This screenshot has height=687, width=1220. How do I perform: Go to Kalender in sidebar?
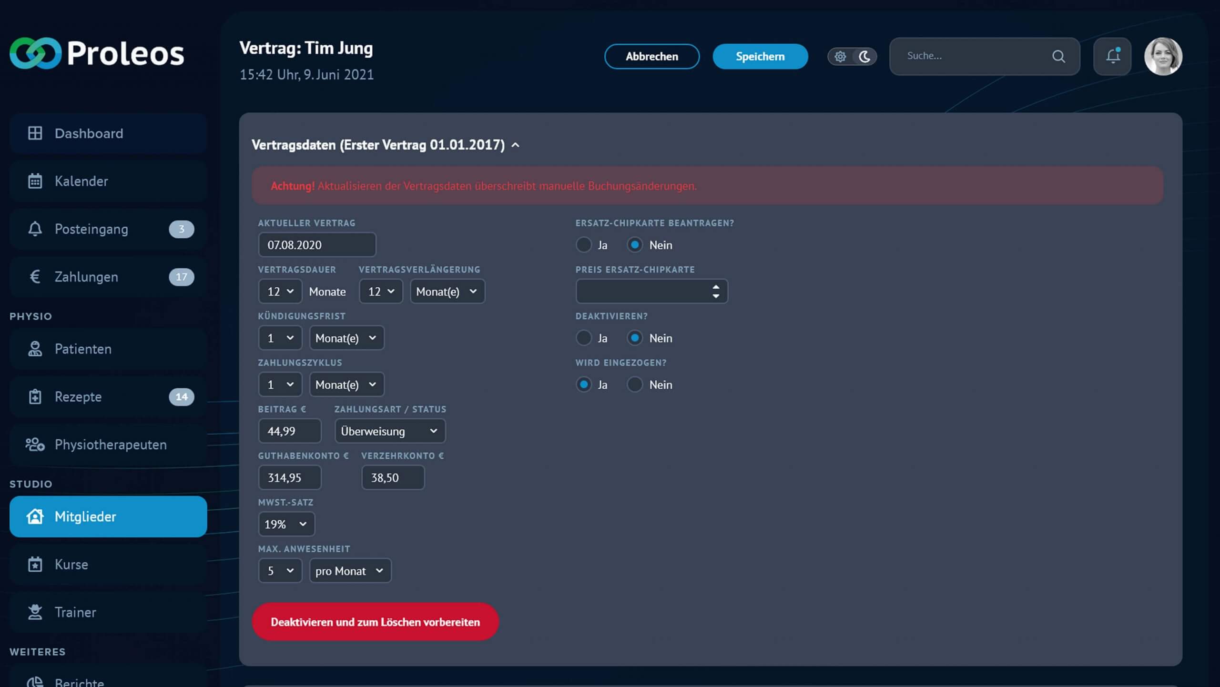tap(108, 181)
